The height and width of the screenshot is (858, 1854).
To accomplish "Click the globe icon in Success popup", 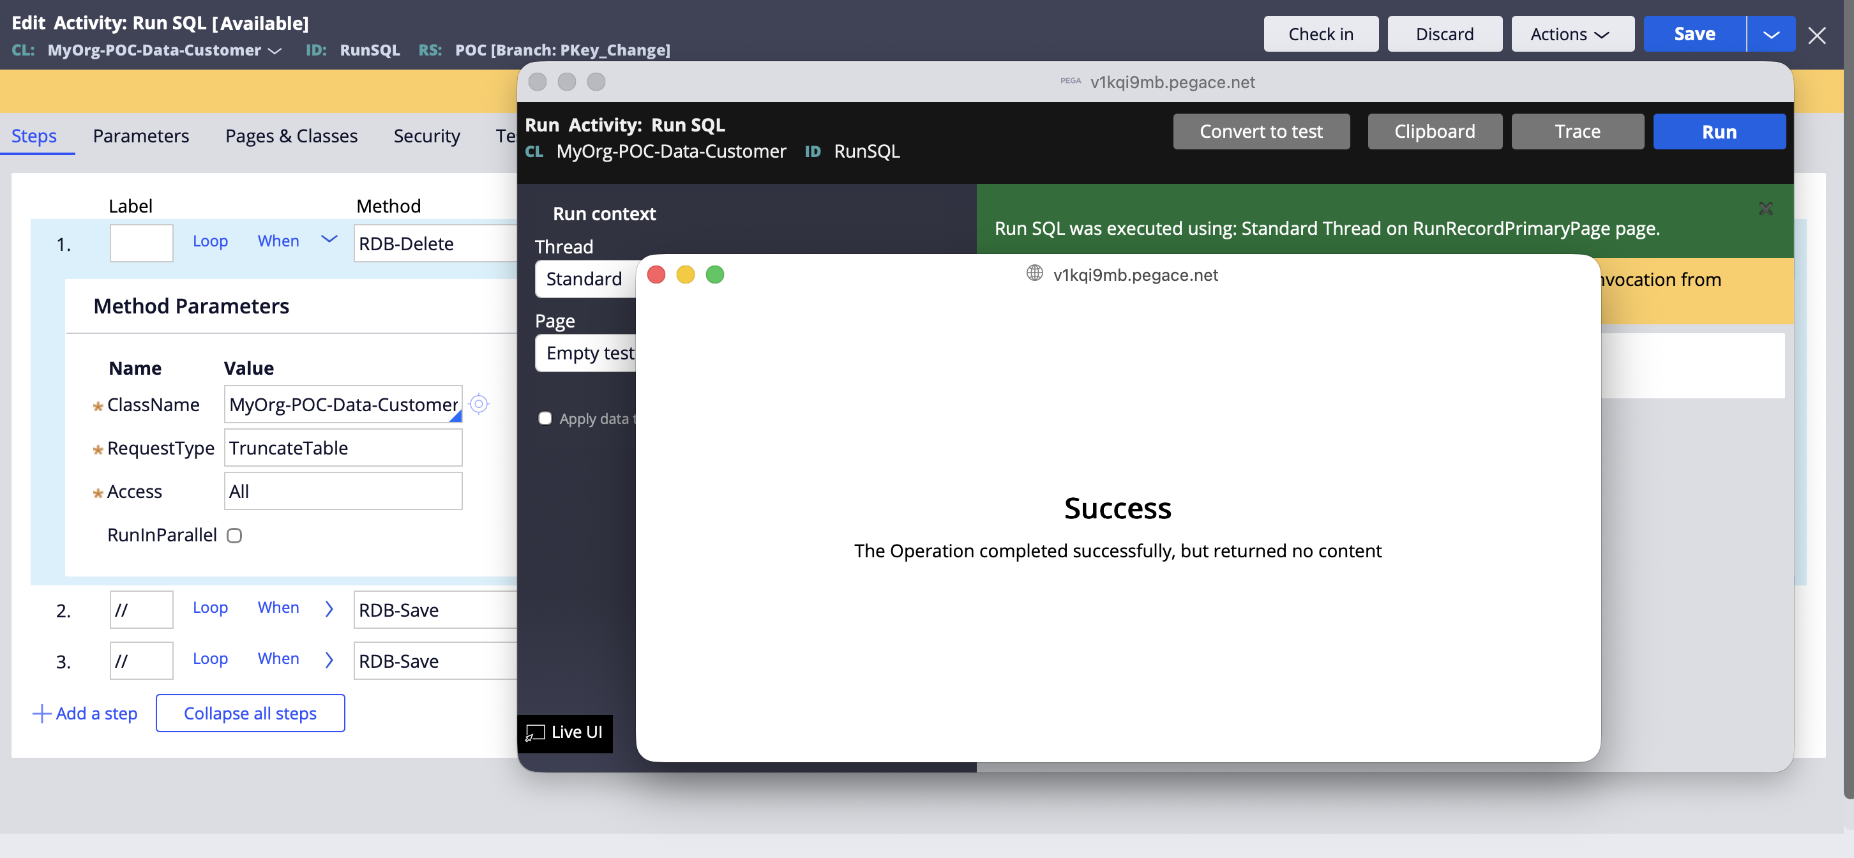I will [x=1034, y=273].
